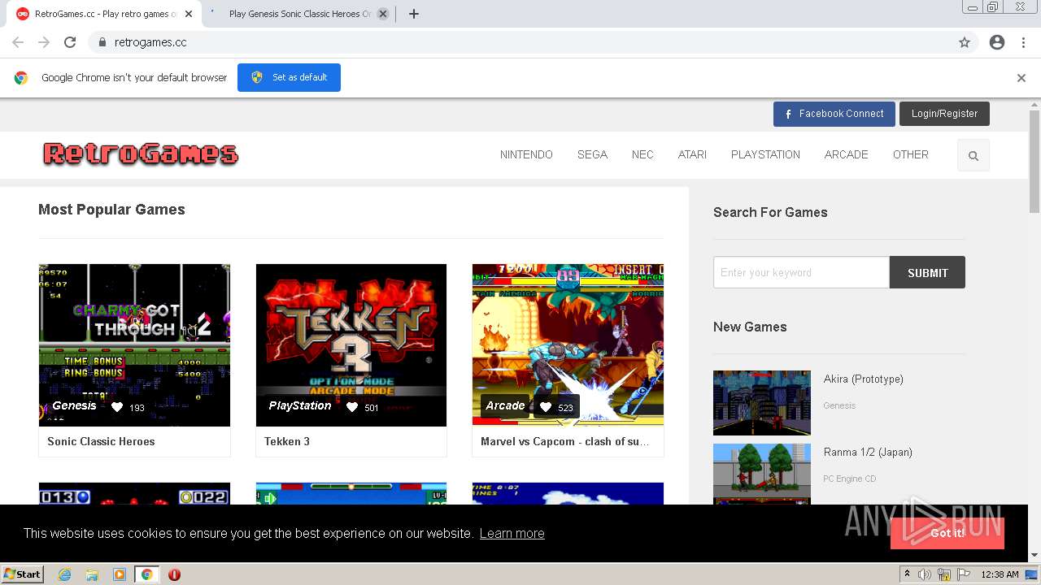
Task: Open the Windows Start menu
Action: pyautogui.click(x=23, y=574)
